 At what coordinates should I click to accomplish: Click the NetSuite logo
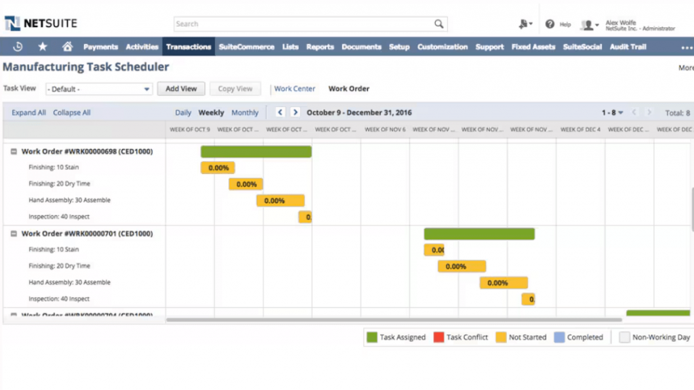click(41, 24)
